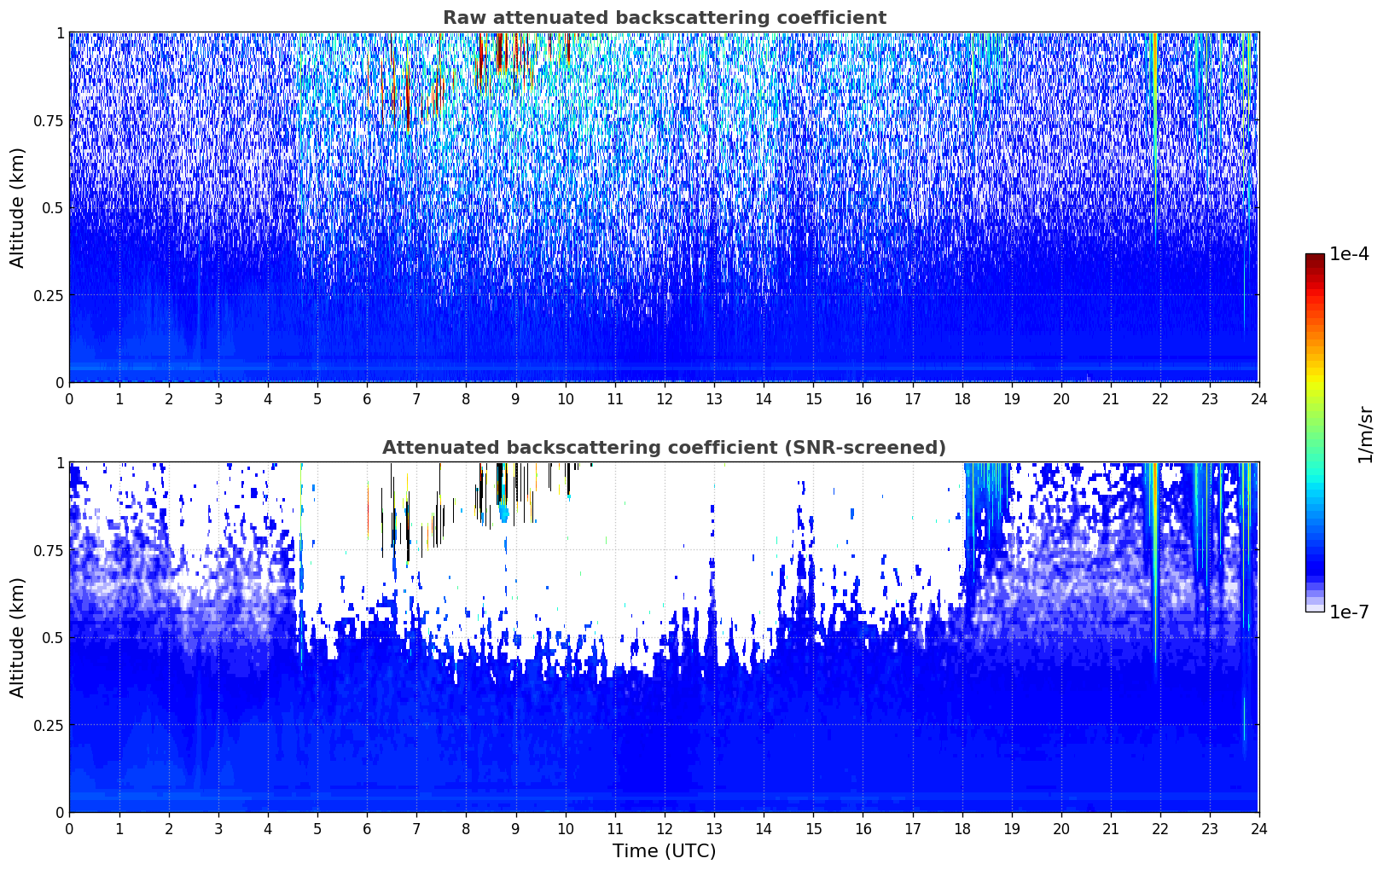Click hour tick 3 under the SNR-screened plot
Screen dimensions: 1383x870
(218, 828)
